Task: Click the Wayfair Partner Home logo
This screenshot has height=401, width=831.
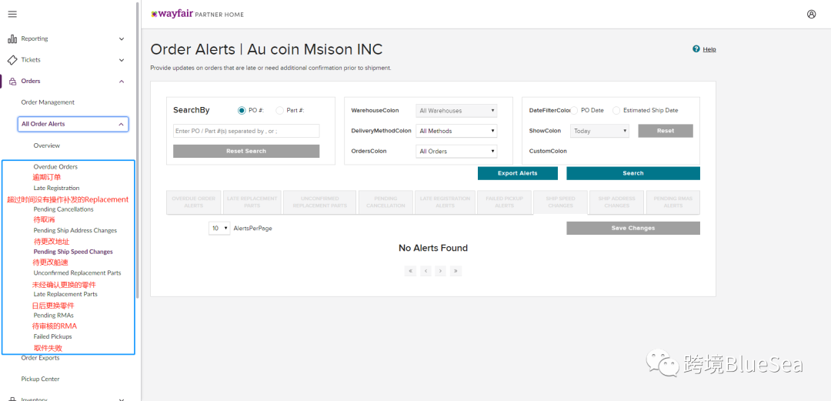Action: [197, 15]
